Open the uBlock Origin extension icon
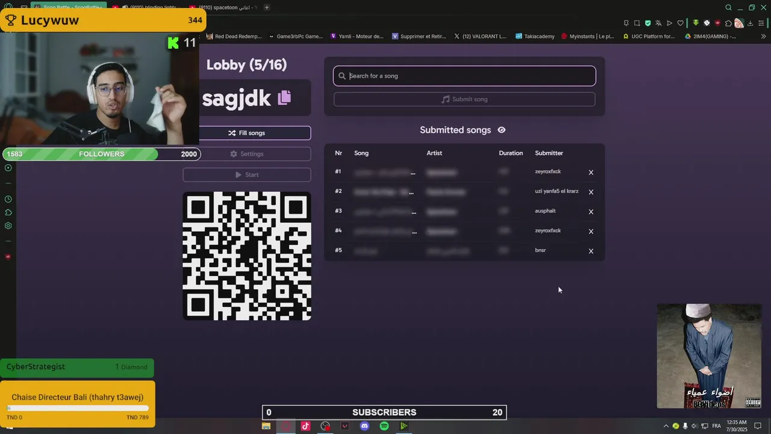The height and width of the screenshot is (434, 771). click(717, 23)
